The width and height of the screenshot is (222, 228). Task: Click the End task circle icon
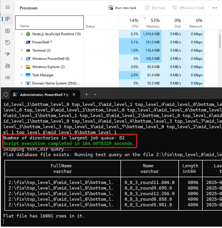[147, 8]
